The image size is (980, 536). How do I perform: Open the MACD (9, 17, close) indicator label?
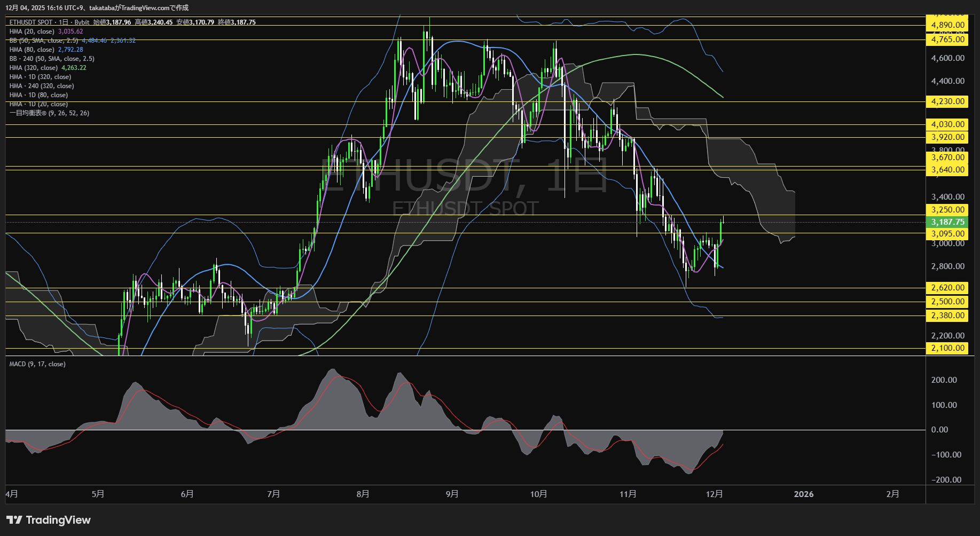click(37, 364)
